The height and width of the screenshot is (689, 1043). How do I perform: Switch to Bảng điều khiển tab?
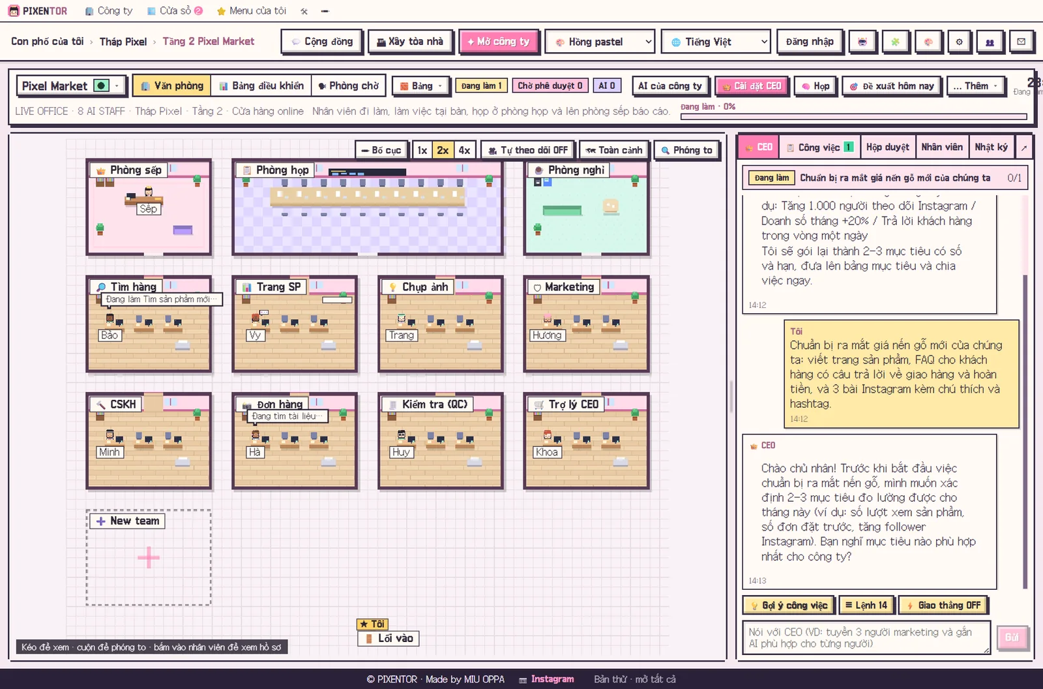[261, 85]
